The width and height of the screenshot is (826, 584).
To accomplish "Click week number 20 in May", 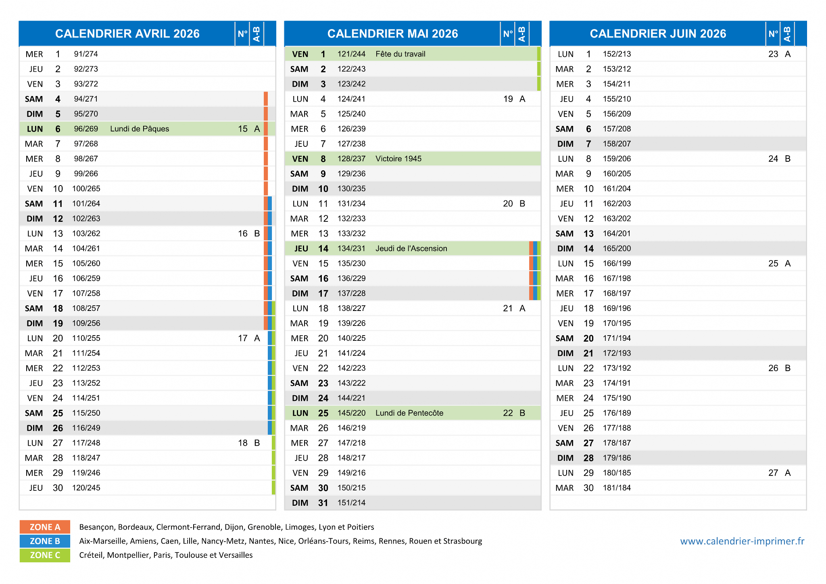I will 508,204.
